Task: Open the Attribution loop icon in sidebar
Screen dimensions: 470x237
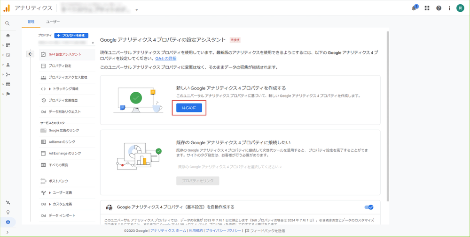Action: [8, 202]
